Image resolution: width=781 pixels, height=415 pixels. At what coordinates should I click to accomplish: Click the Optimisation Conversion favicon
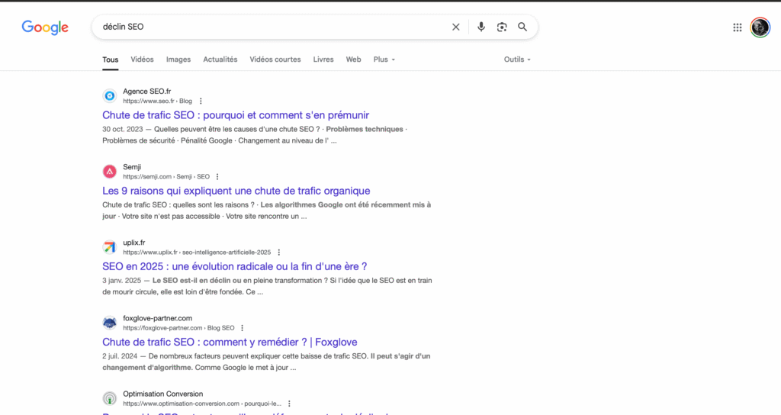(110, 398)
